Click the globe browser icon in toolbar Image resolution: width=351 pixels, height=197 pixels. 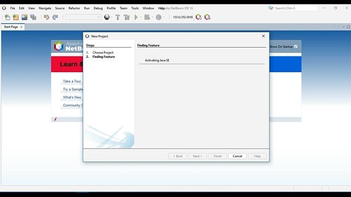107,17
